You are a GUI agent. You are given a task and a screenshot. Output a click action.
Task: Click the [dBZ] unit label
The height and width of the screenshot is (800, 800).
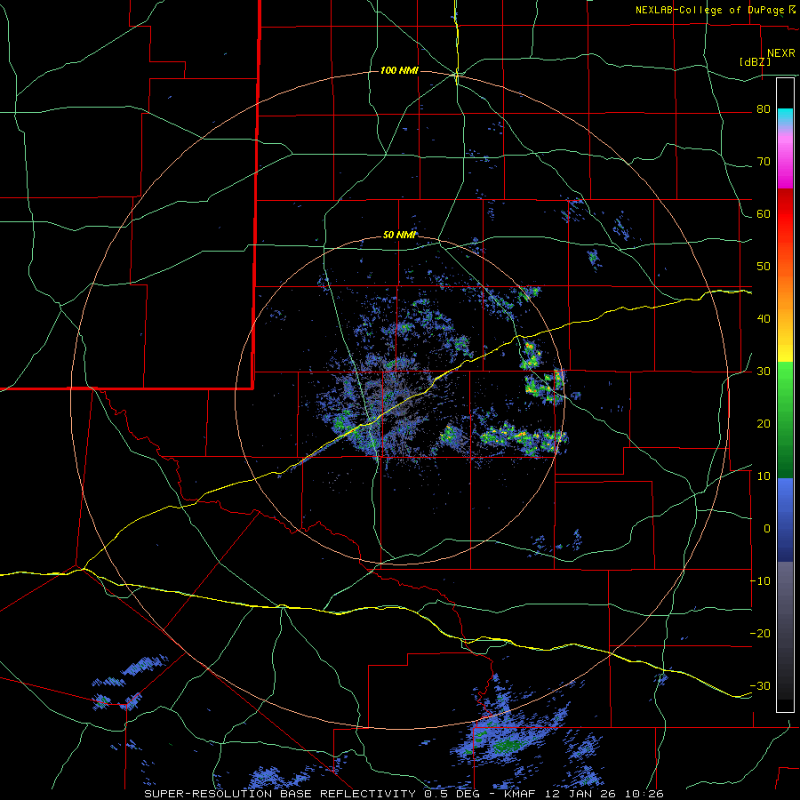click(x=755, y=62)
